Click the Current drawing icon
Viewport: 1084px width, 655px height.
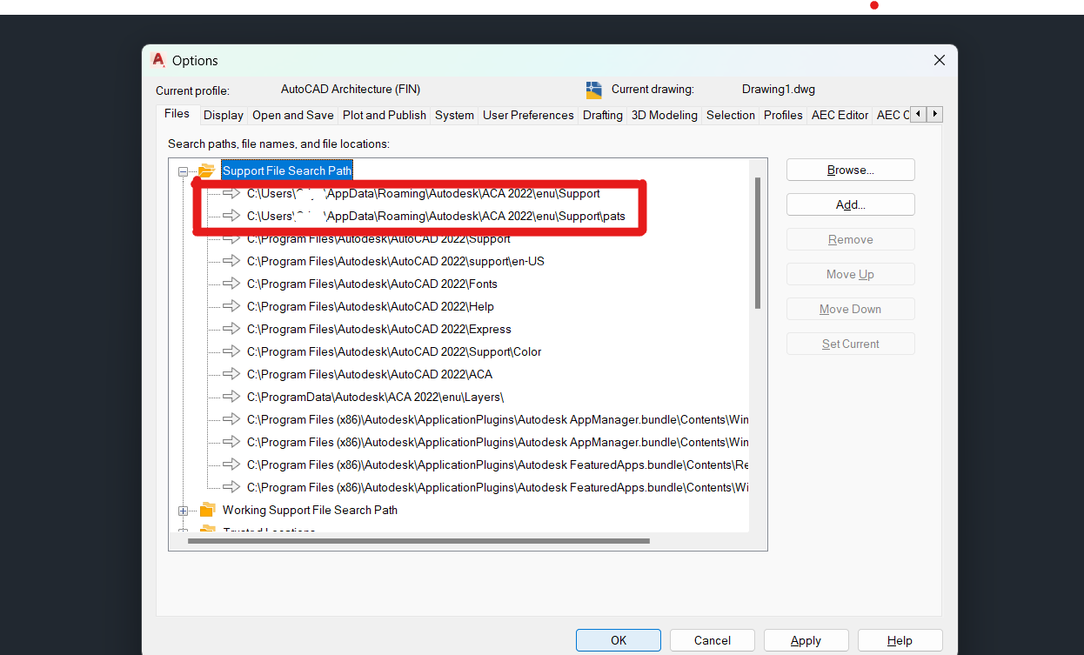594,90
